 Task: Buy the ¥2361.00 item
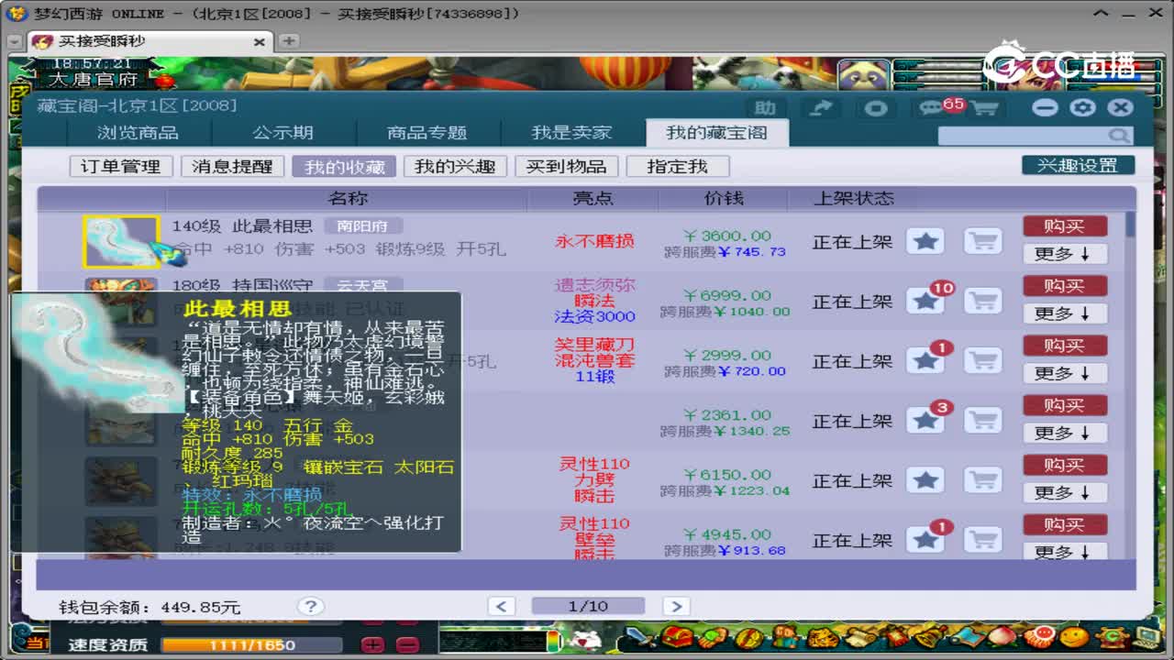tap(1065, 405)
